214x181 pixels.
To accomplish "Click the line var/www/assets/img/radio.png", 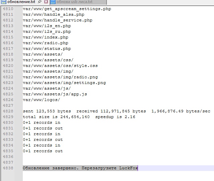I will point(60,77).
